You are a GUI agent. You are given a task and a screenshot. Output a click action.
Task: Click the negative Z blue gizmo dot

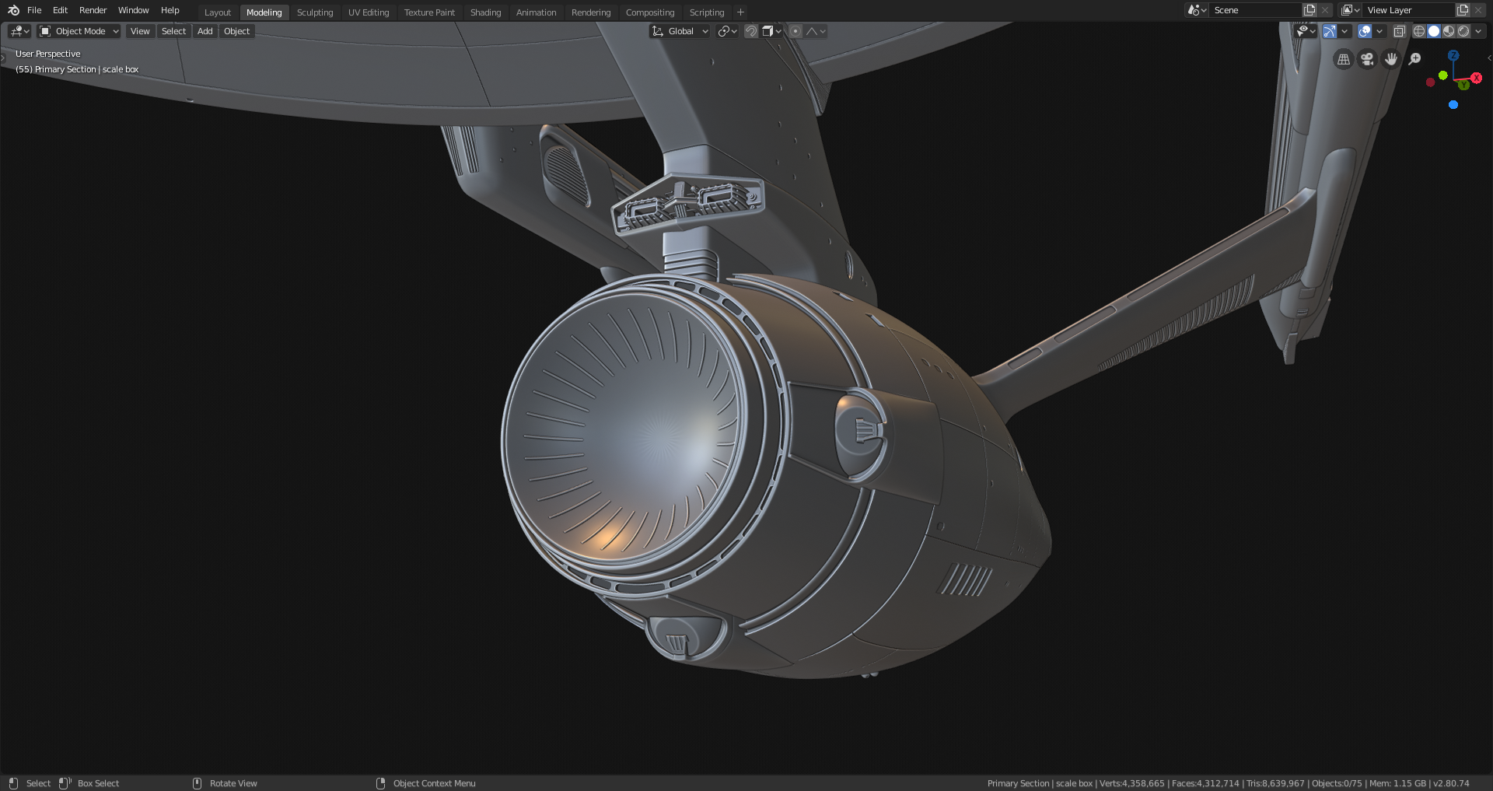tap(1453, 105)
